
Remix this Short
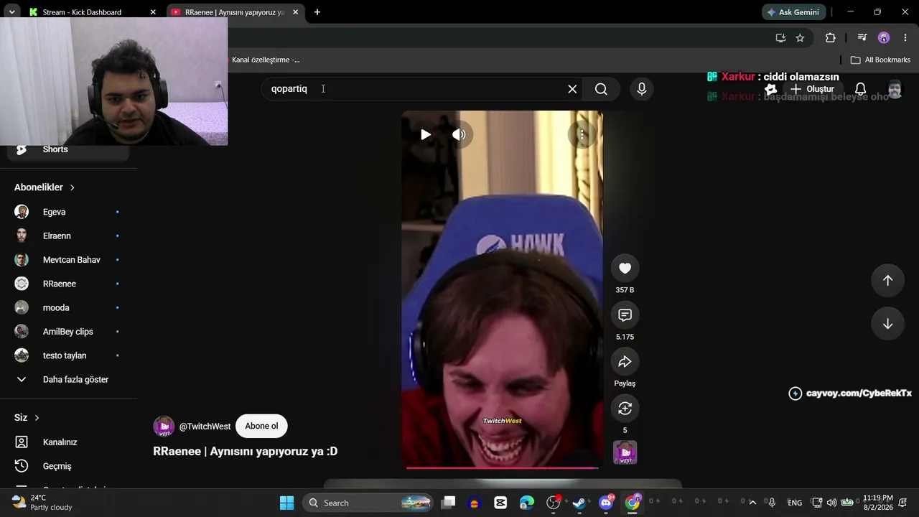click(x=625, y=408)
